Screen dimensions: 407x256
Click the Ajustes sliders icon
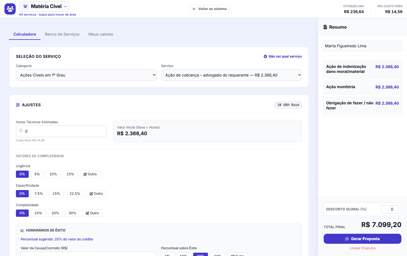[18, 105]
